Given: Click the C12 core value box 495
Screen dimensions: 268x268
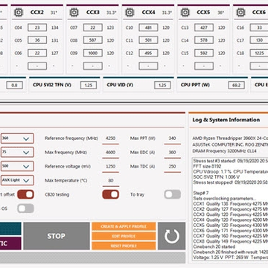Looking at the screenshot, I should (x=148, y=53).
